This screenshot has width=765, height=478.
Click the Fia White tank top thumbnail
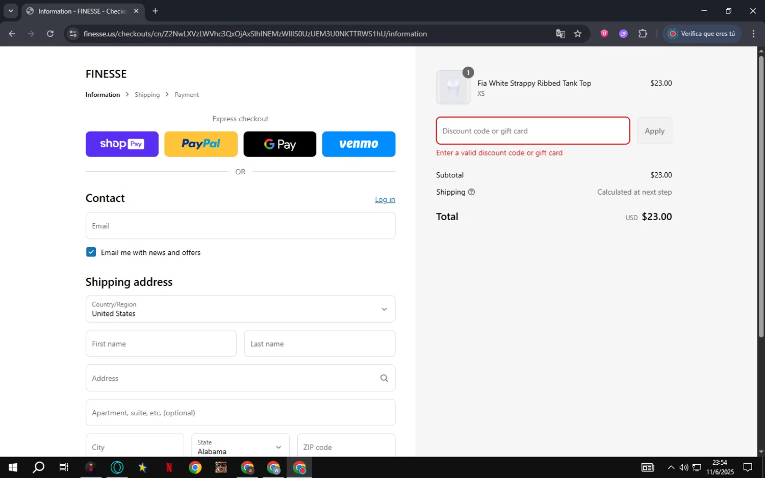(x=453, y=88)
